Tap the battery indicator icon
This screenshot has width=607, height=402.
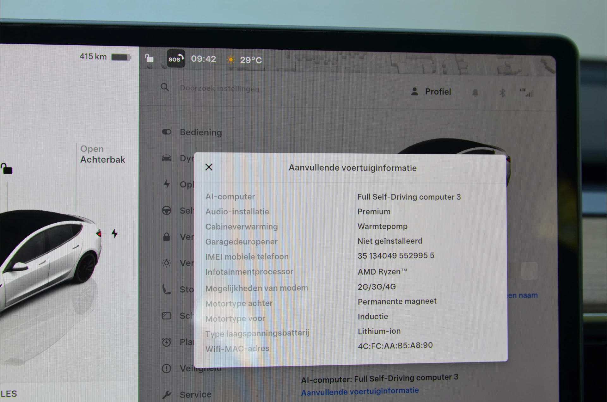(x=121, y=57)
